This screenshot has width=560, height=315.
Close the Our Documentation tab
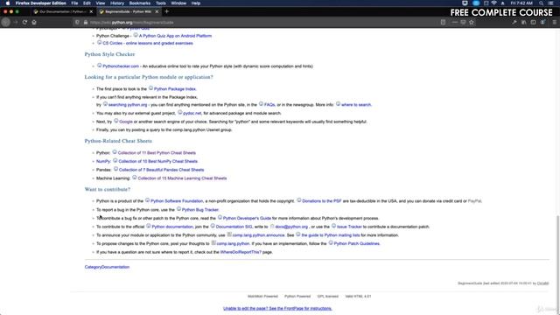[91, 11]
